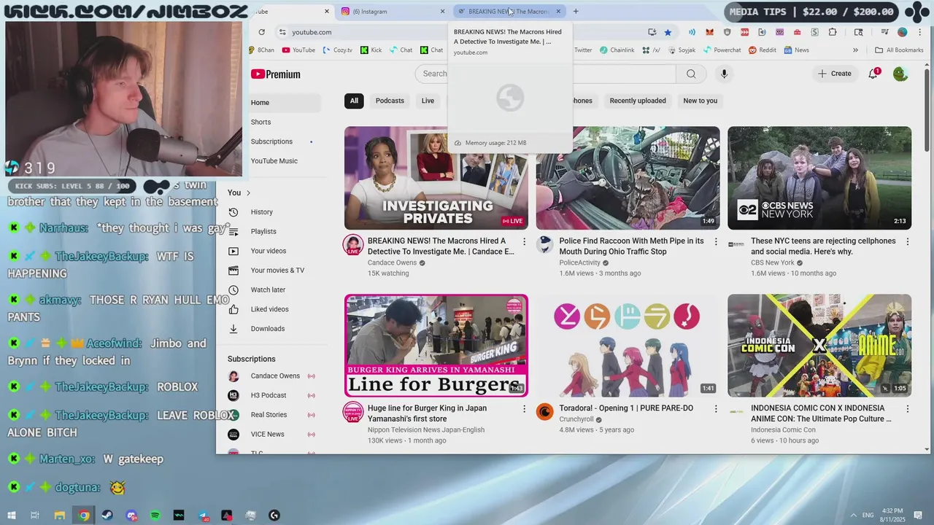The width and height of the screenshot is (934, 525).
Task: Open the Reddit bookmark
Action: [x=762, y=50]
